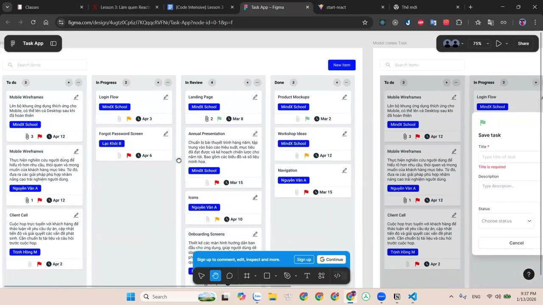Edit pencil icon on Product Mockups card
The width and height of the screenshot is (543, 305).
coord(344,97)
